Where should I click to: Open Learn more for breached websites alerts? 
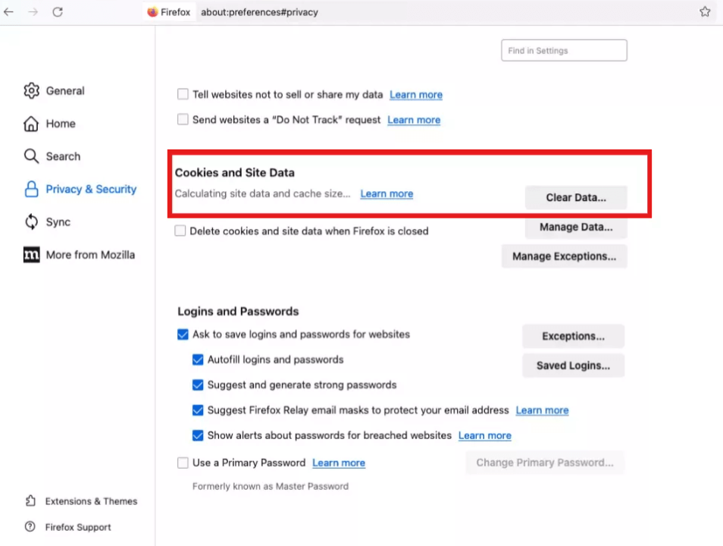click(x=484, y=436)
